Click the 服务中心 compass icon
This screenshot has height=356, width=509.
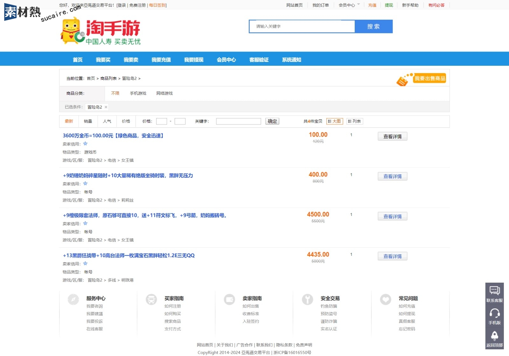pyautogui.click(x=73, y=299)
